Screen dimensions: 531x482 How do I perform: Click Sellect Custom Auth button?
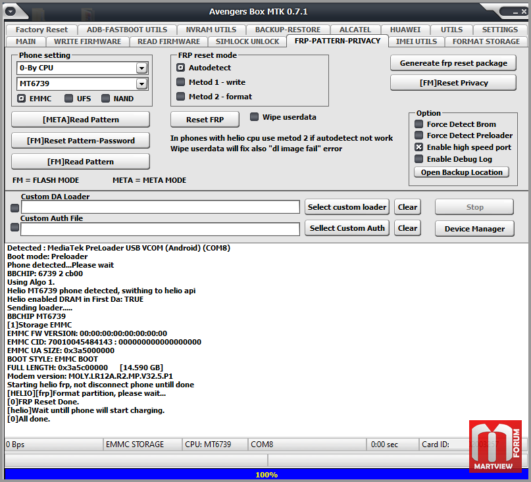point(347,228)
